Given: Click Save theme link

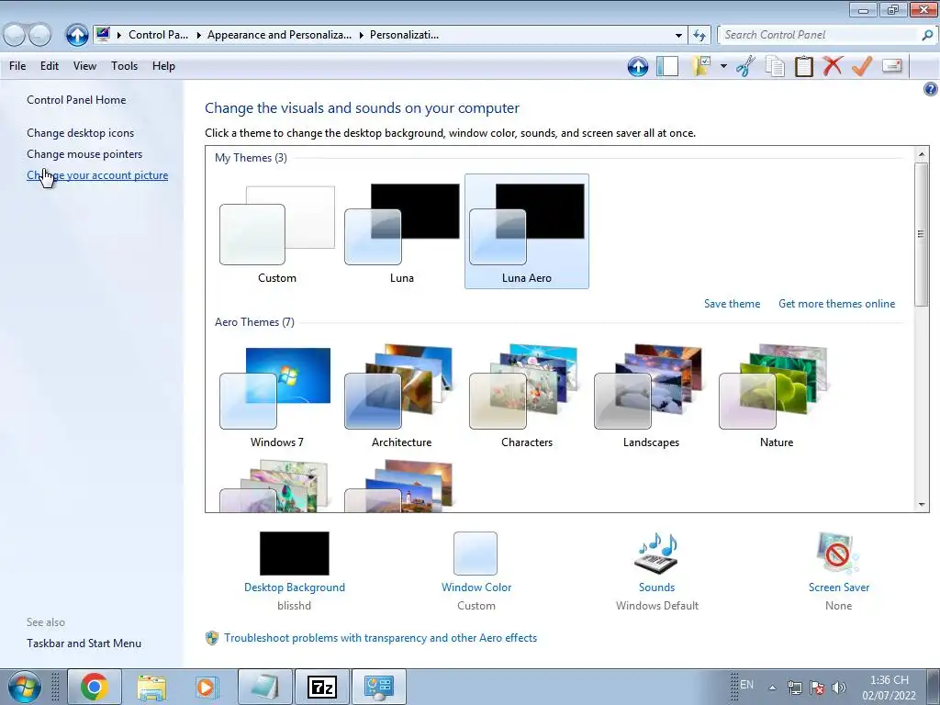Looking at the screenshot, I should tap(732, 304).
